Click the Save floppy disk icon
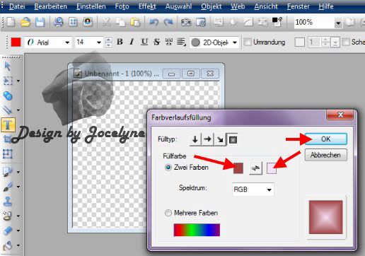Image resolution: width=365 pixels, height=256 pixels. coord(40,22)
